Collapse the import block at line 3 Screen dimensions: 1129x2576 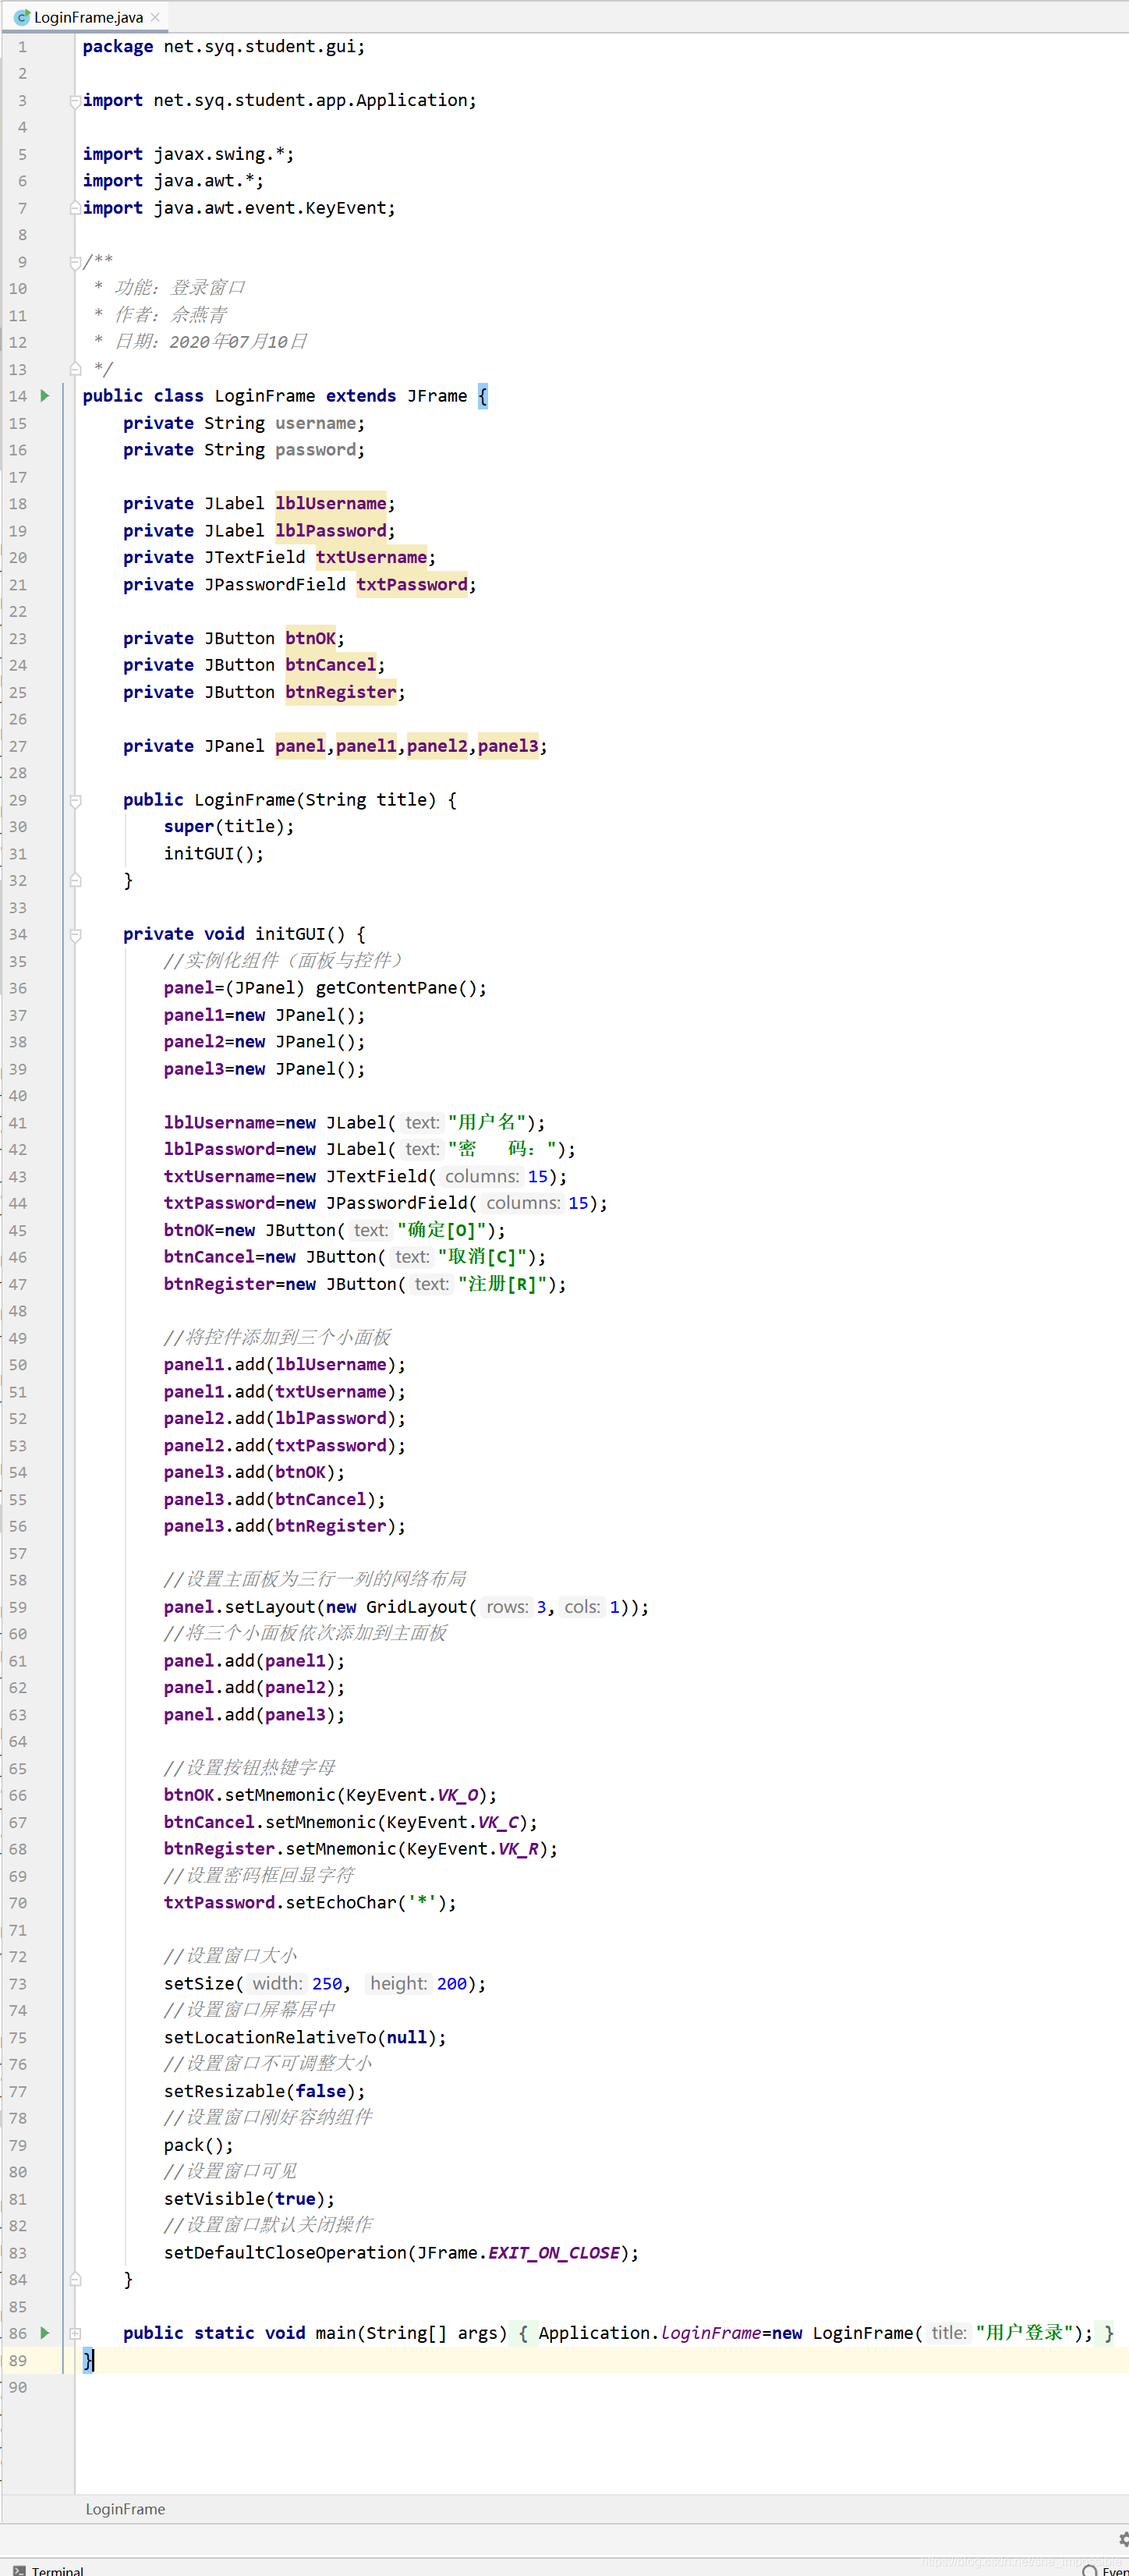75,101
